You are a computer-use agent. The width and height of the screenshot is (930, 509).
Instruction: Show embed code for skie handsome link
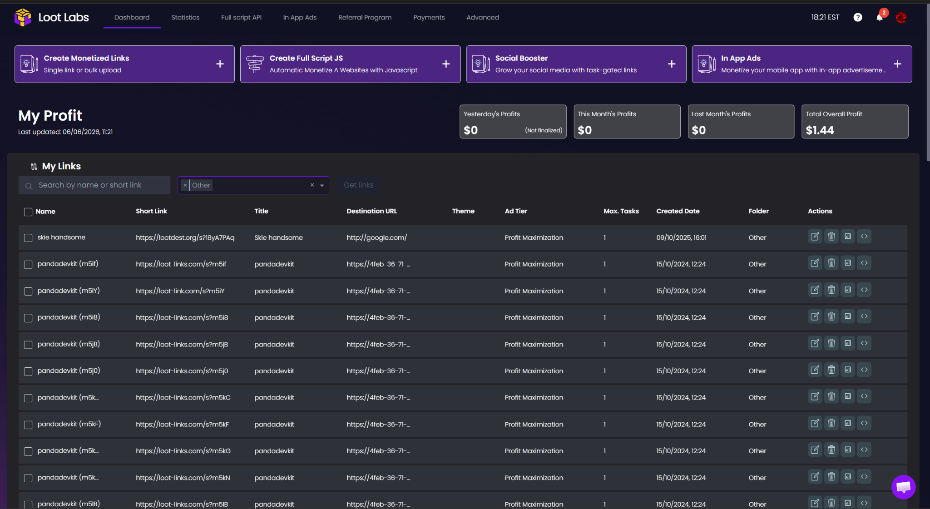[864, 237]
